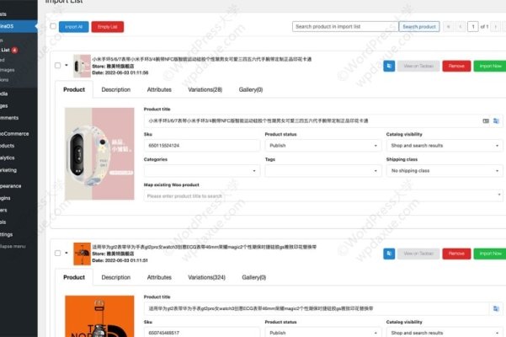506x337 pixels.
Task: Click the first product's Product title field
Action: [x=312, y=120]
